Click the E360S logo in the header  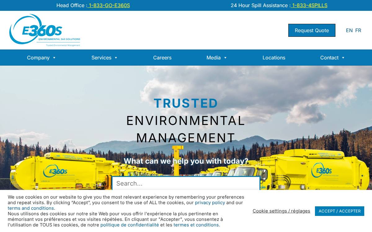pos(45,30)
